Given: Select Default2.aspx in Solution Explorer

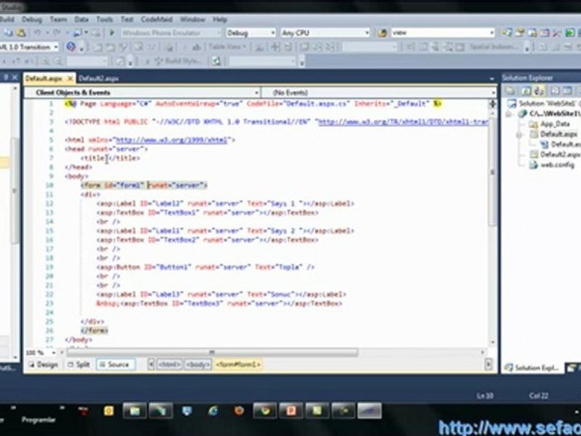Looking at the screenshot, I should click(555, 154).
